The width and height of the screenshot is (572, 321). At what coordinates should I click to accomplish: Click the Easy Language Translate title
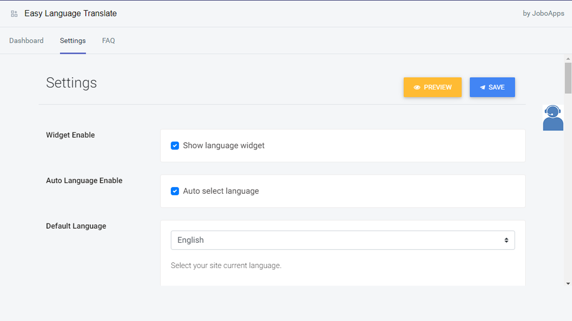pos(70,14)
